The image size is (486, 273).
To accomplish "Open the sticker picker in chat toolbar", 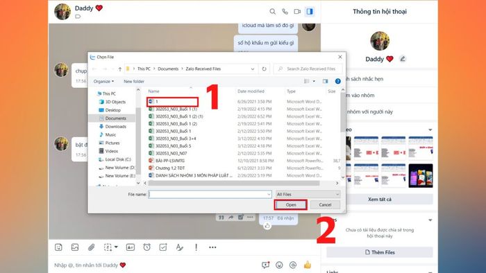I will click(58, 247).
